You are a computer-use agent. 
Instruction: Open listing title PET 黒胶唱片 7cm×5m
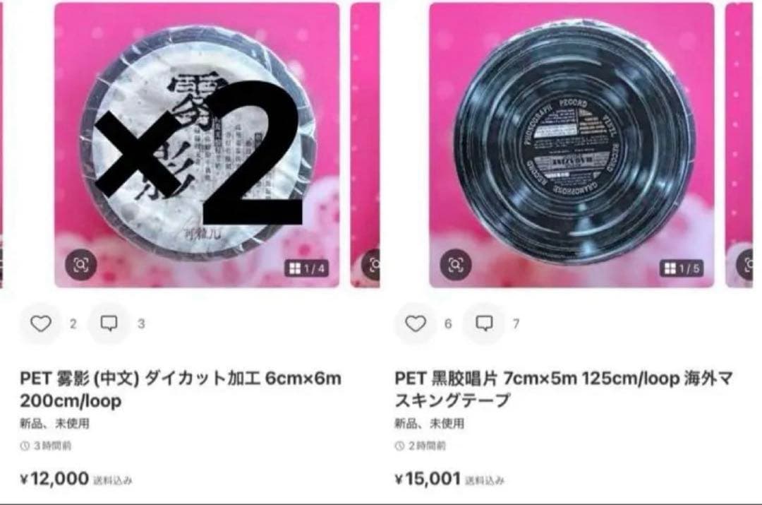click(564, 389)
